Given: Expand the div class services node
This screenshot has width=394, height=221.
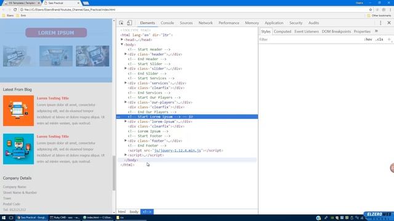Looking at the screenshot, I should pyautogui.click(x=126, y=83).
